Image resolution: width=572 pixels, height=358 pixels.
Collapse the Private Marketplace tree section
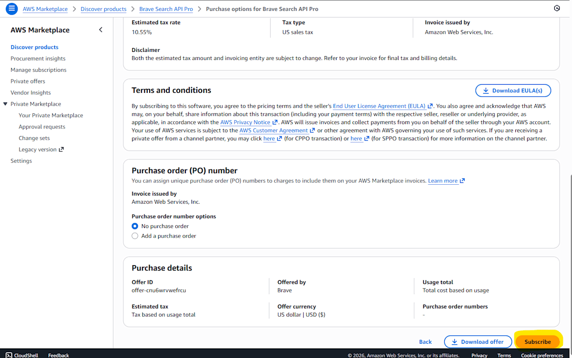5,104
